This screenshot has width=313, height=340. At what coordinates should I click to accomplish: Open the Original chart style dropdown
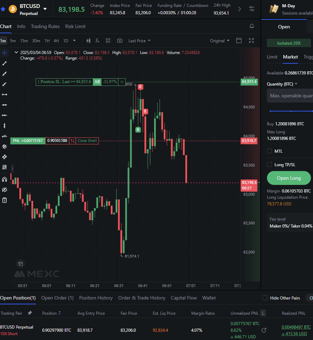tap(220, 41)
